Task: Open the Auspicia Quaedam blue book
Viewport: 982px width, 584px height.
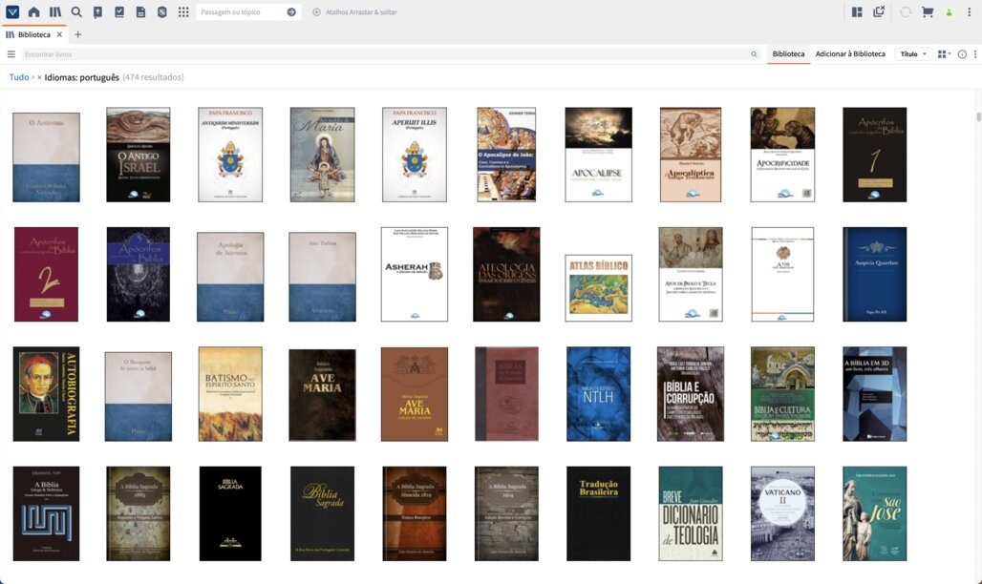Action: (874, 274)
